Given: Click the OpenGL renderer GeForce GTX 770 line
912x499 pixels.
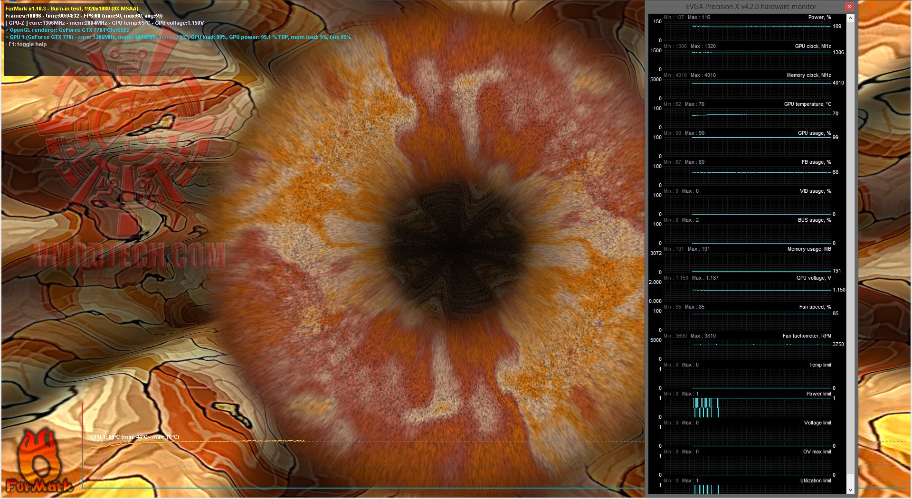Looking at the screenshot, I should point(67,30).
